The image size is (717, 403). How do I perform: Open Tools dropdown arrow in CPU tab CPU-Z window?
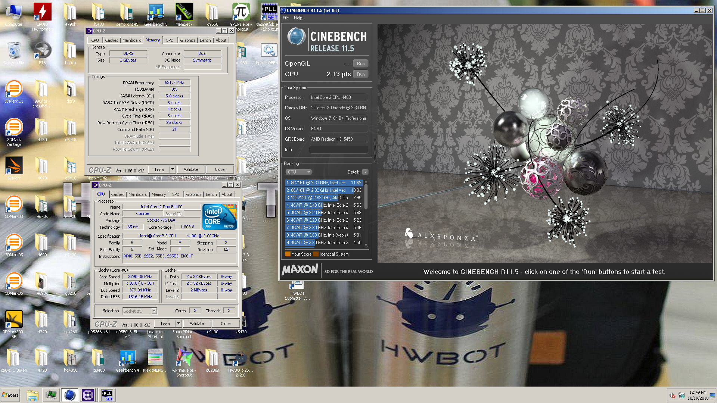point(179,324)
